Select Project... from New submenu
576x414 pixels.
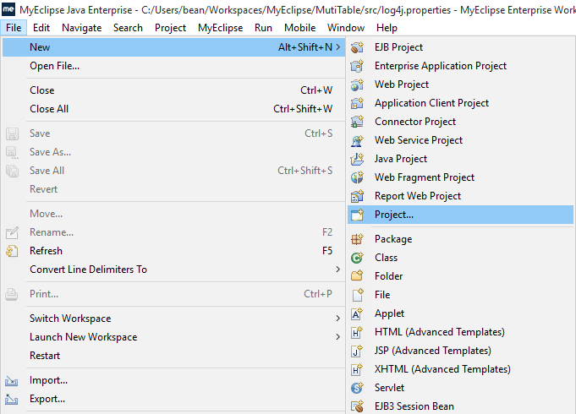tap(394, 215)
